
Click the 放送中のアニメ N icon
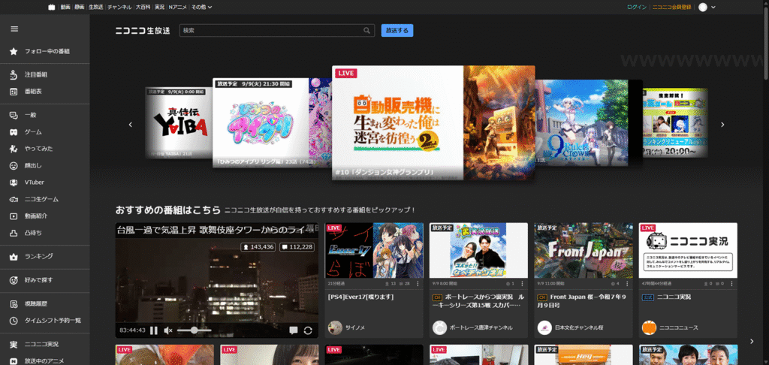click(14, 360)
